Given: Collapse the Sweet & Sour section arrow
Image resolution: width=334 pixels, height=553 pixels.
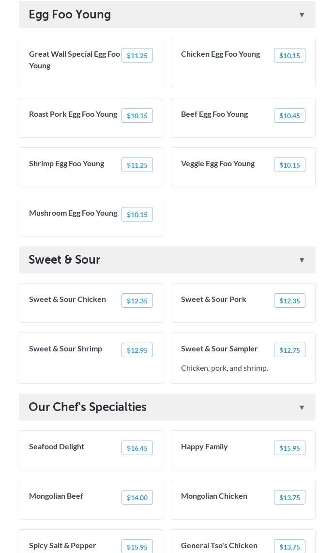Looking at the screenshot, I should click(302, 260).
